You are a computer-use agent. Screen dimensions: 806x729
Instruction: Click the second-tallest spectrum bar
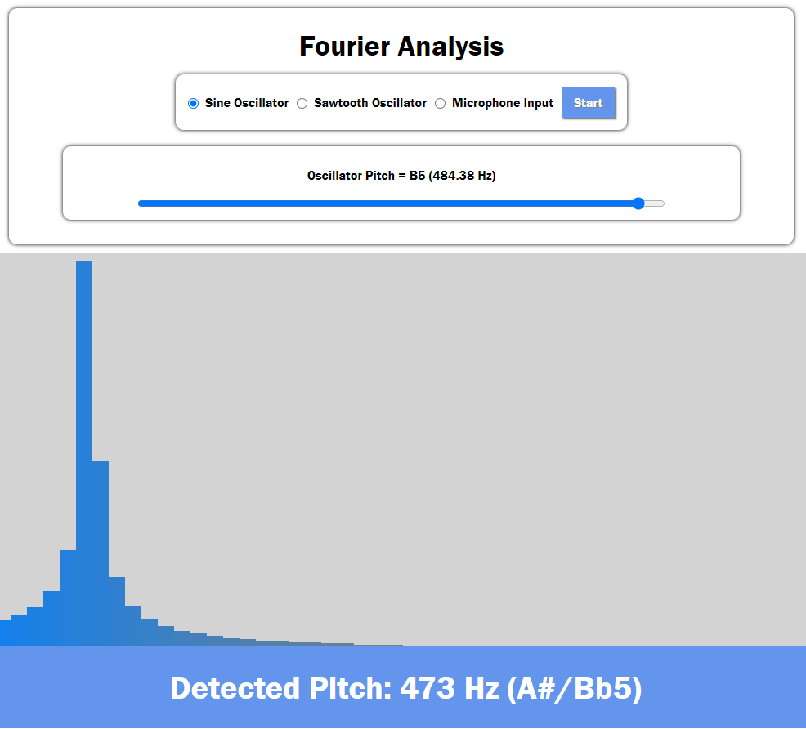(x=101, y=556)
